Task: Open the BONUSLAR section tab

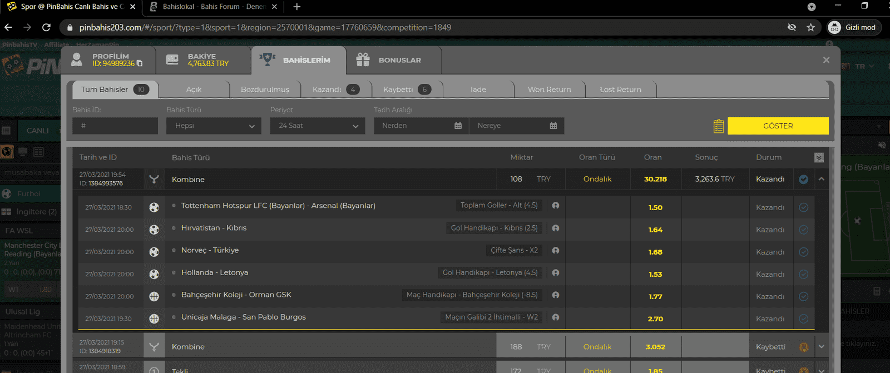Action: [x=394, y=60]
